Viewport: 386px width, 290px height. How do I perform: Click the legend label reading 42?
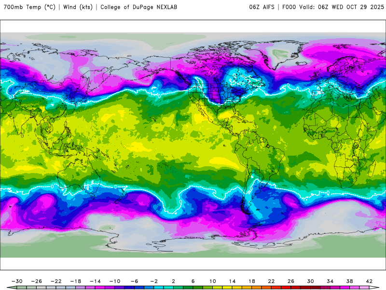point(369,281)
